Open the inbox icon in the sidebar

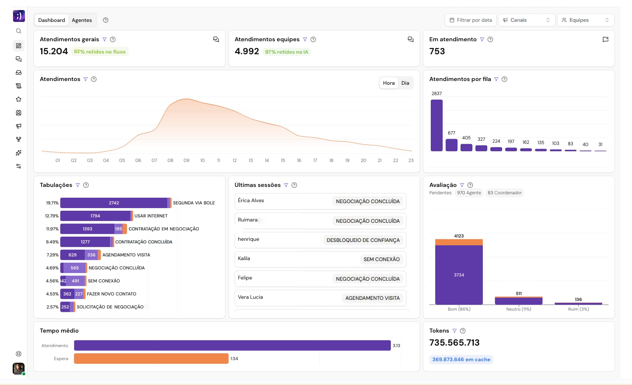[19, 72]
